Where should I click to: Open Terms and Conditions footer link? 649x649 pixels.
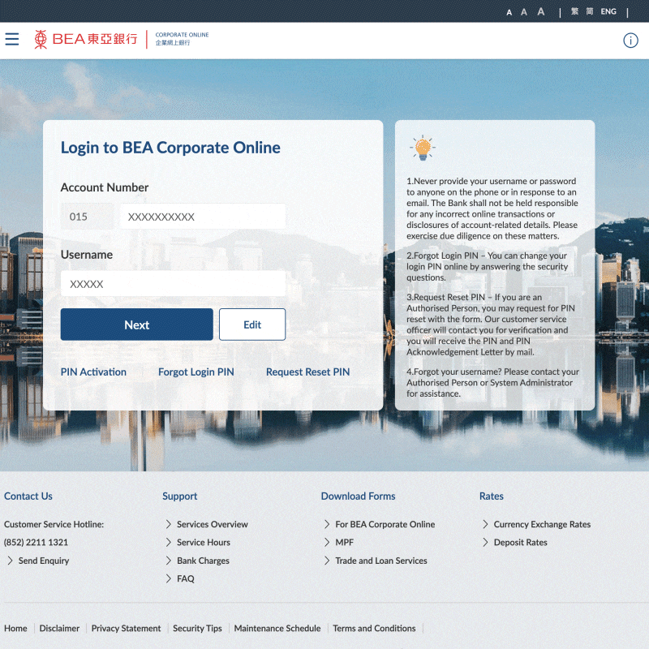(x=374, y=628)
